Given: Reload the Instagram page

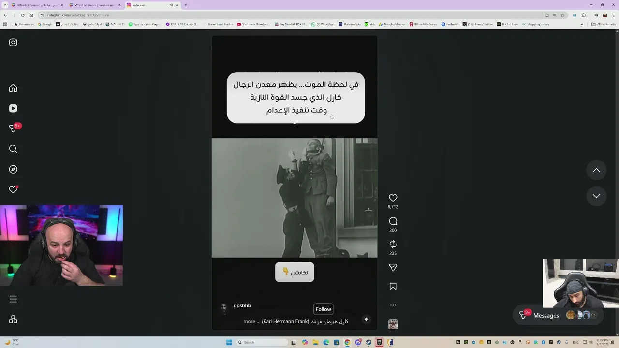Looking at the screenshot, I should click(23, 15).
